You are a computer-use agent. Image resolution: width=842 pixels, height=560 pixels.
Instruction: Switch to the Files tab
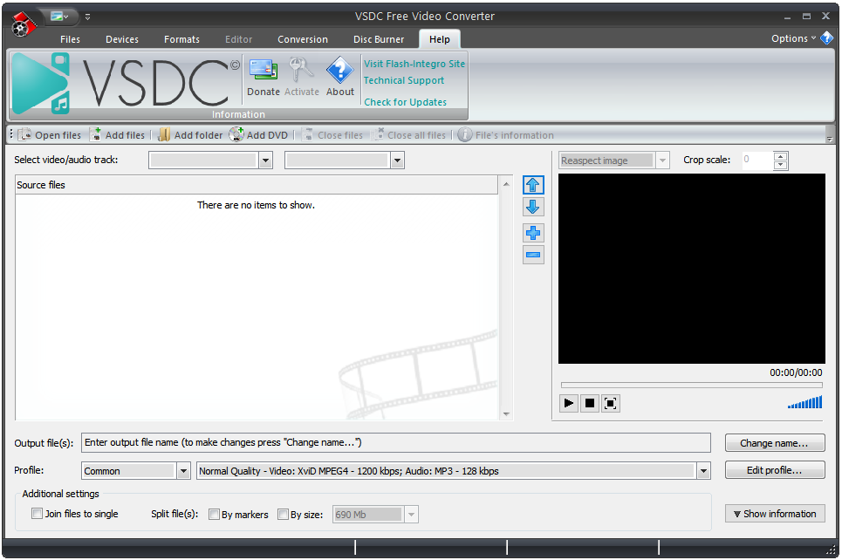pyautogui.click(x=70, y=39)
